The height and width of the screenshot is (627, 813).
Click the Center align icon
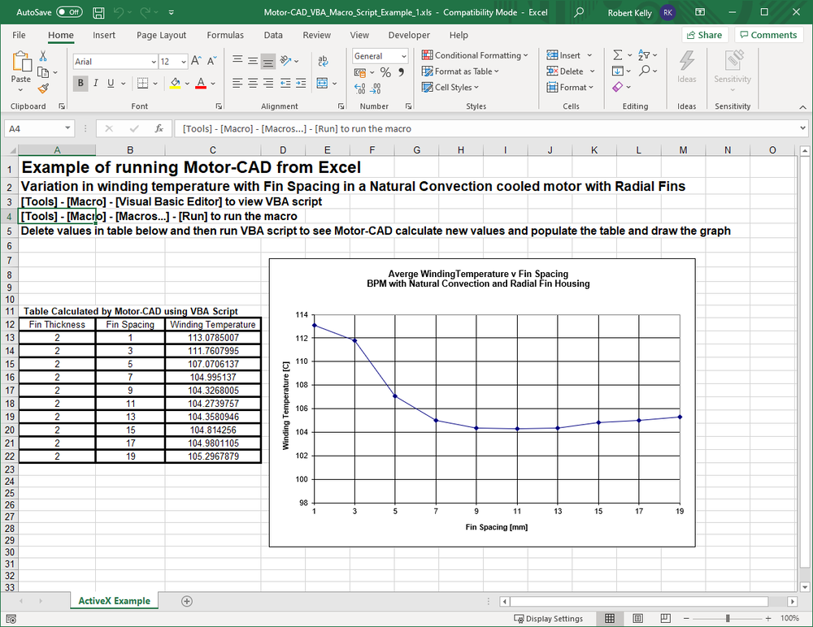click(x=252, y=83)
